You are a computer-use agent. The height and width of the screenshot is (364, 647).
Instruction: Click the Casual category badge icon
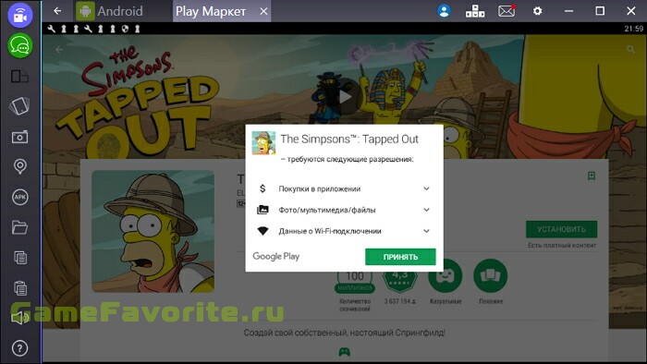(445, 276)
